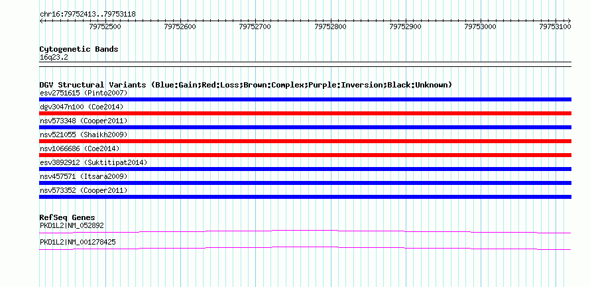Open gene PKD1L2|NM_001278425 label
This screenshot has height=287, width=590.
coord(78,242)
